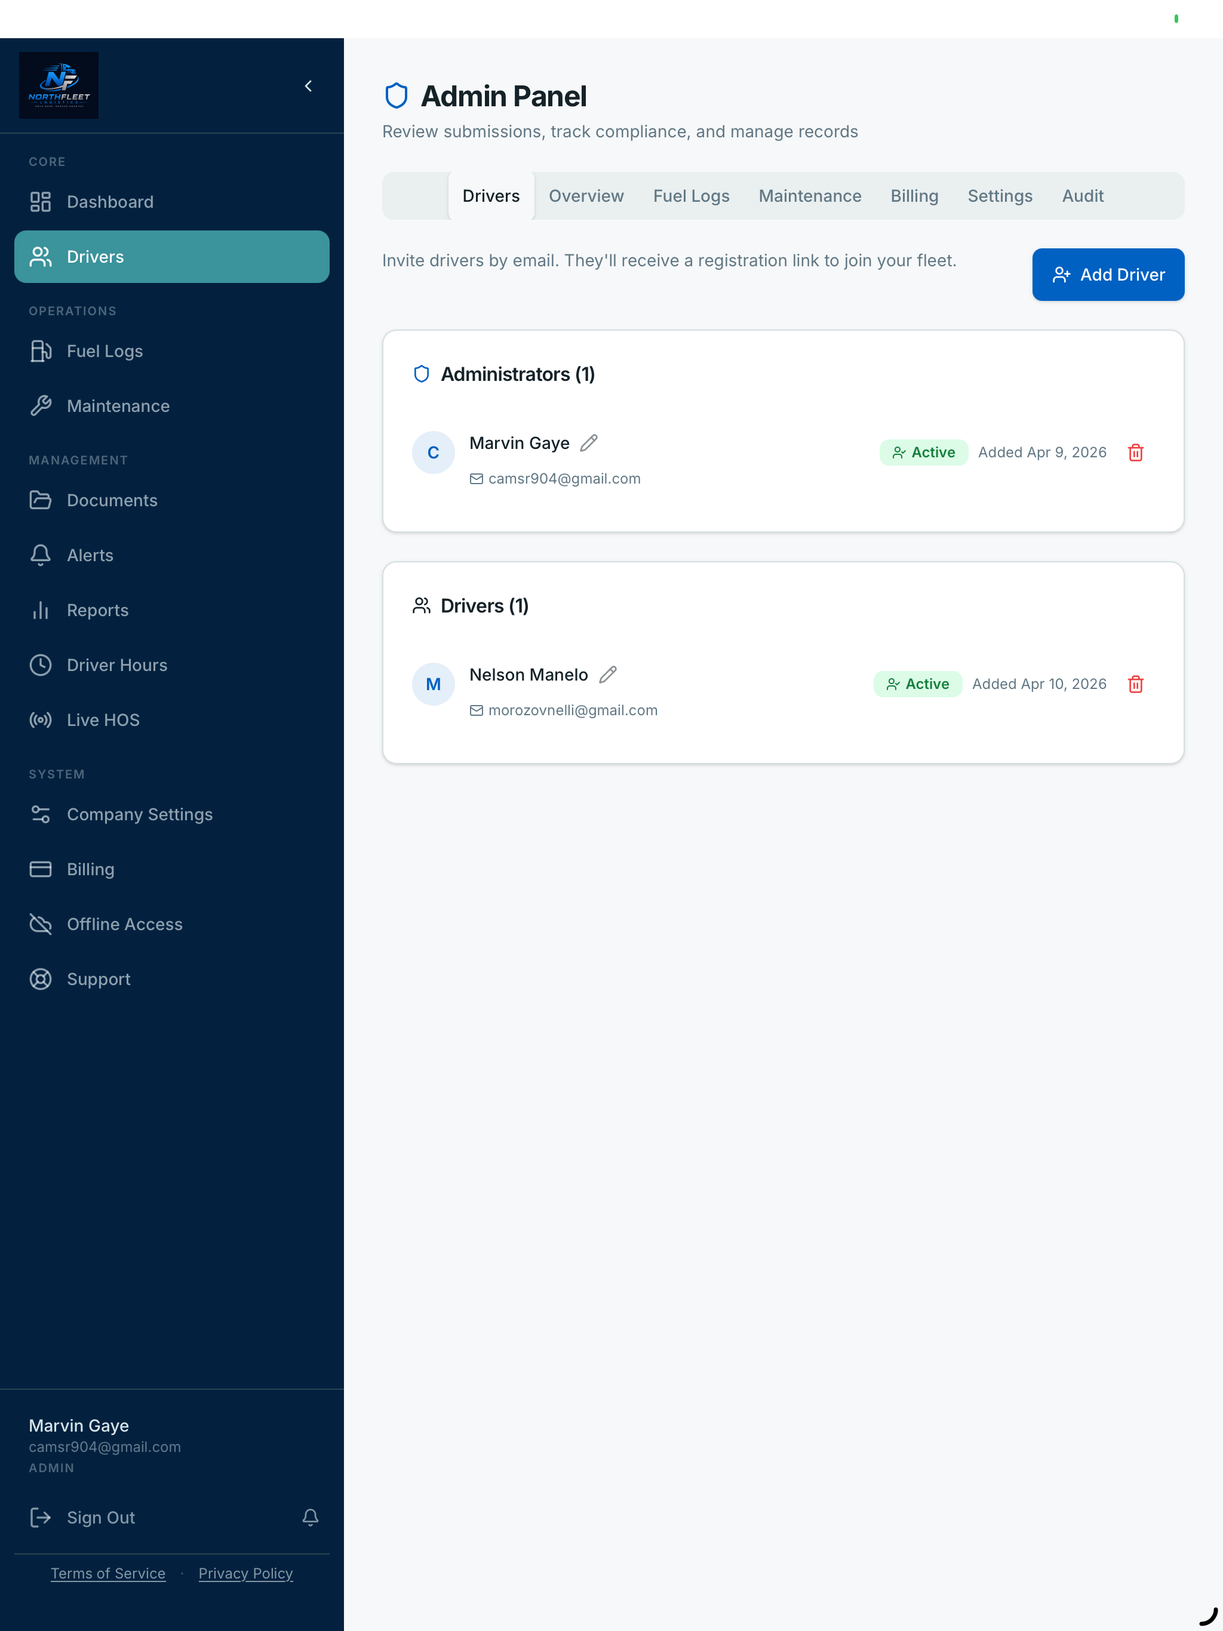The height and width of the screenshot is (1631, 1223).
Task: Click the M avatar for Nelson Manelo
Action: click(433, 684)
